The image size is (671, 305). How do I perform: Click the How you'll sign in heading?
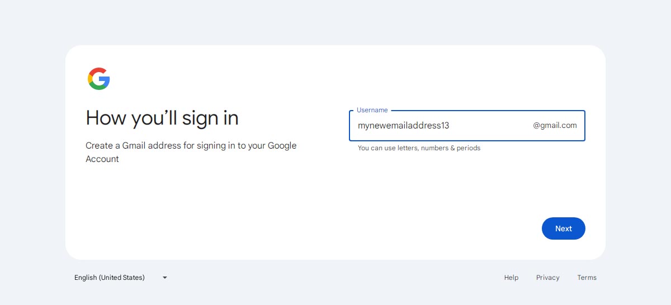[162, 118]
